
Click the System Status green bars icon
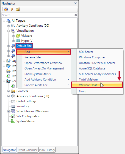pyautogui.click(x=13, y=121)
